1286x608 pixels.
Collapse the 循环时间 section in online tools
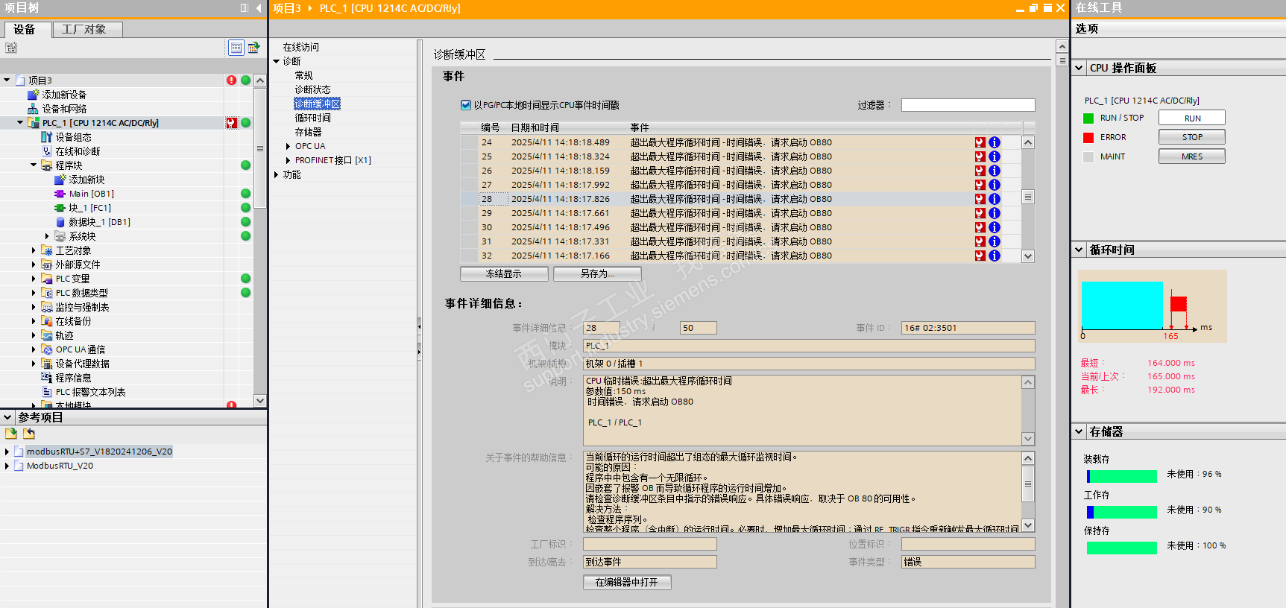pyautogui.click(x=1079, y=250)
